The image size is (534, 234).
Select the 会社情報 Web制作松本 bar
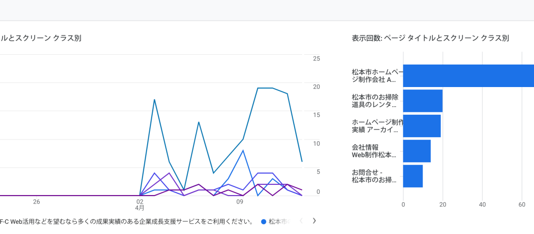[x=416, y=151]
